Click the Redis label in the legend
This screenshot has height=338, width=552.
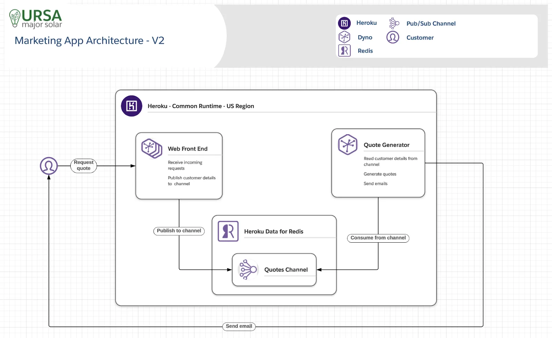(365, 51)
